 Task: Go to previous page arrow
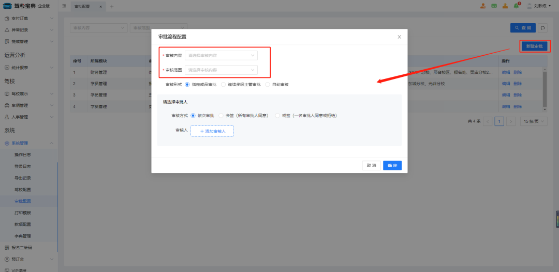(488, 121)
